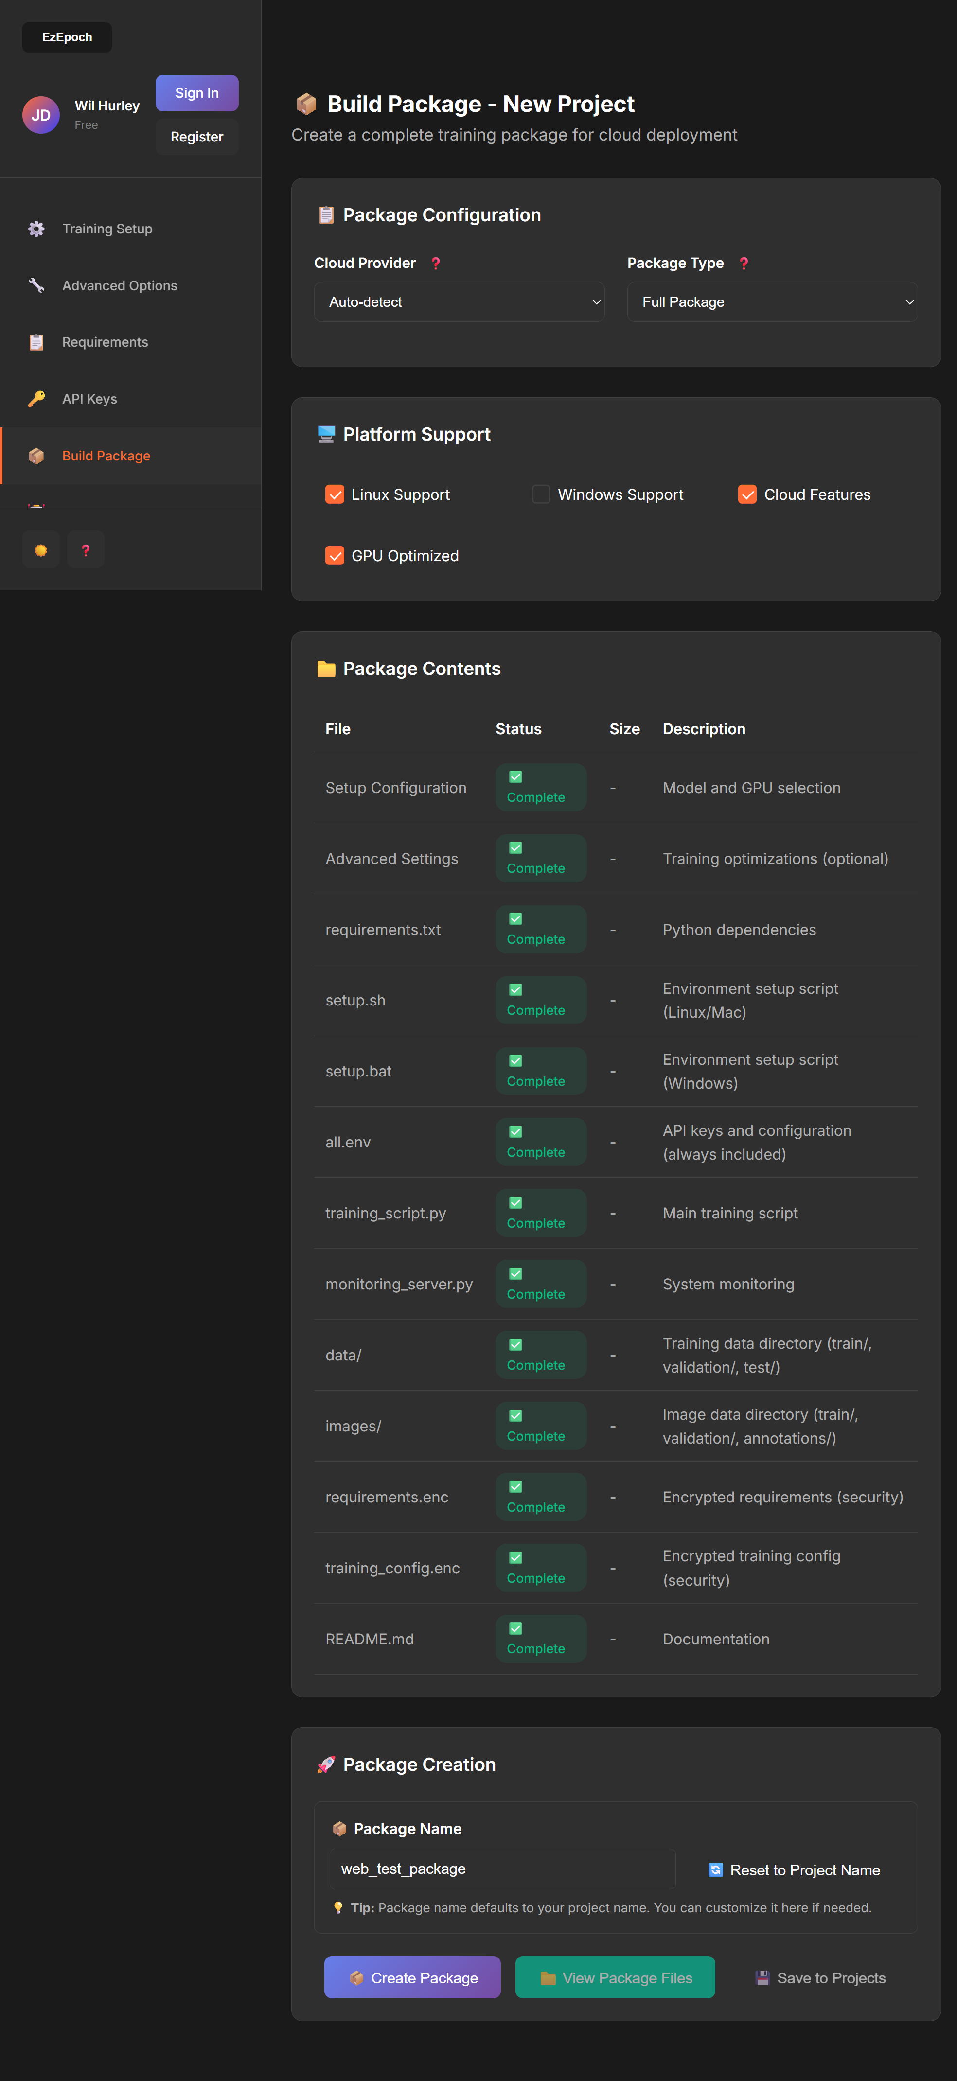Viewport: 957px width, 2081px height.
Task: Open Advanced Options via the wrench icon
Action: (x=35, y=285)
